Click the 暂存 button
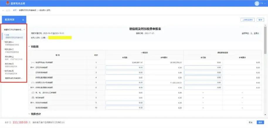 260,20
